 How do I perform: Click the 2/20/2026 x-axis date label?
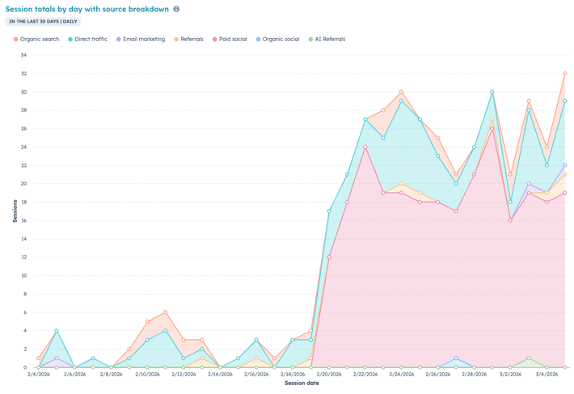[329, 375]
